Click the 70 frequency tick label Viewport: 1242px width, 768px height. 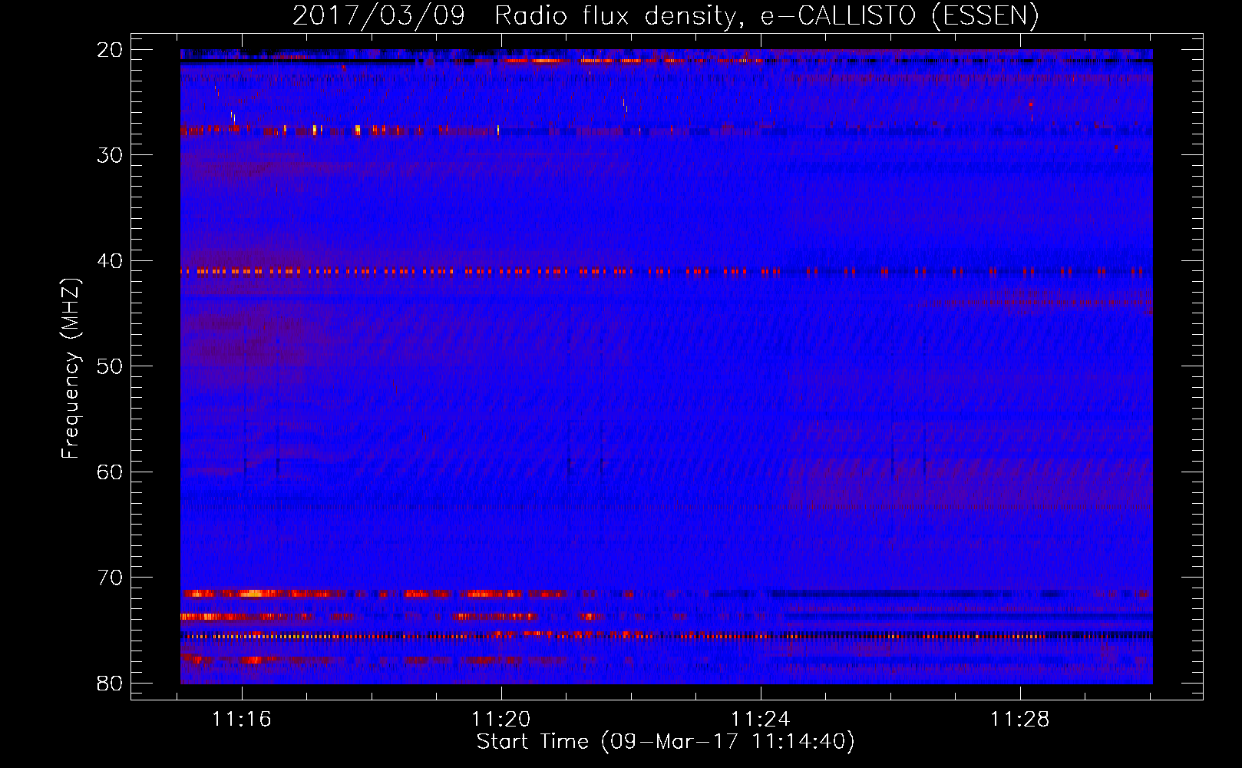coord(110,578)
